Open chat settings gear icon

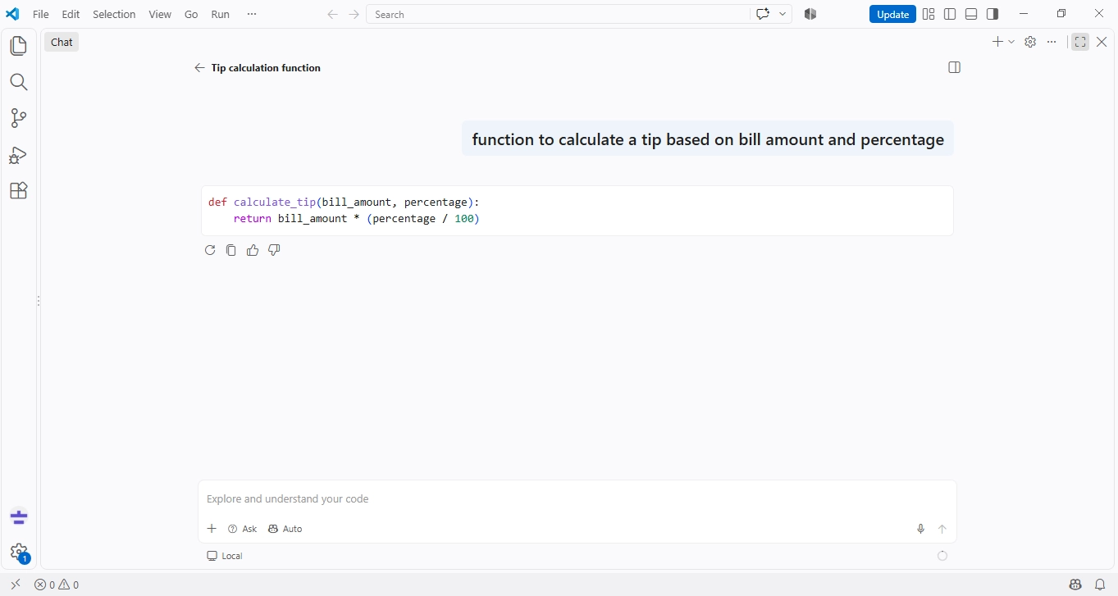point(1030,42)
